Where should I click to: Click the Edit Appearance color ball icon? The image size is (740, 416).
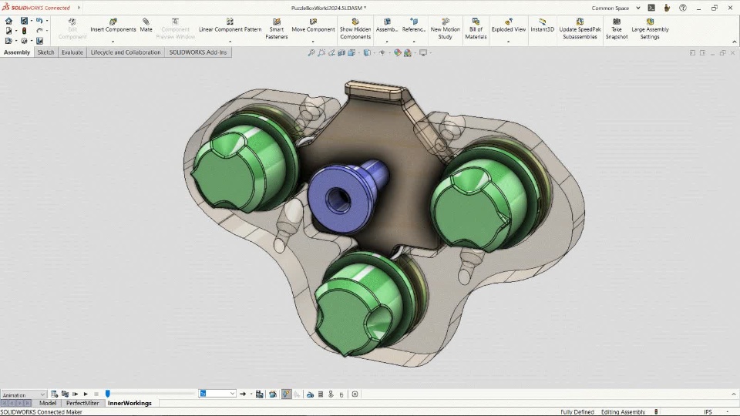coord(398,53)
